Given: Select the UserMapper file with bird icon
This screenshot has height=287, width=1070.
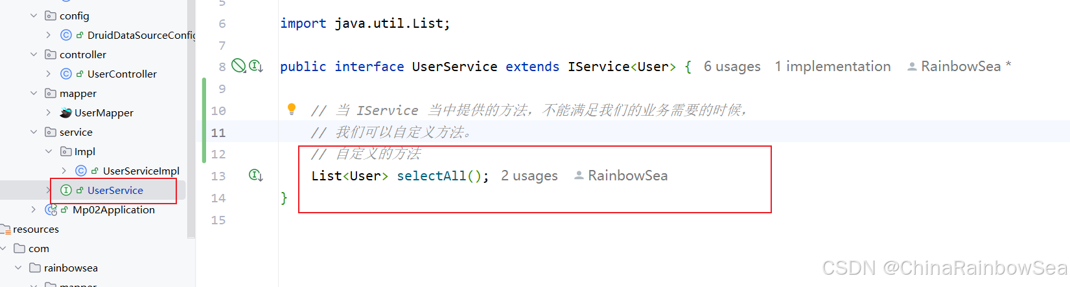Looking at the screenshot, I should tap(97, 112).
